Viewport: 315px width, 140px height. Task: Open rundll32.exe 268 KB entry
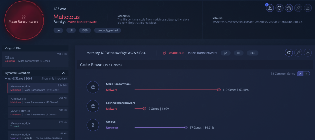click(38, 100)
